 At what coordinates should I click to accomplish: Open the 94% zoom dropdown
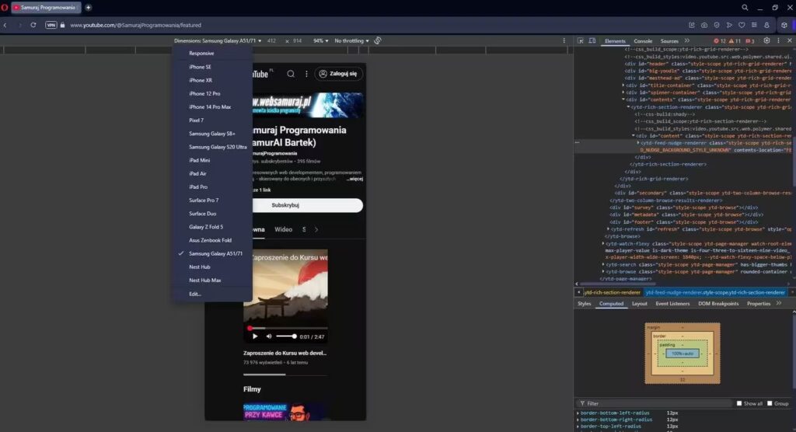(x=321, y=40)
